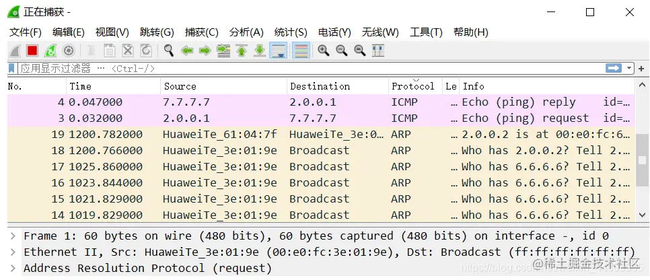Select packet 15 ARP broadcast row

tap(321, 199)
